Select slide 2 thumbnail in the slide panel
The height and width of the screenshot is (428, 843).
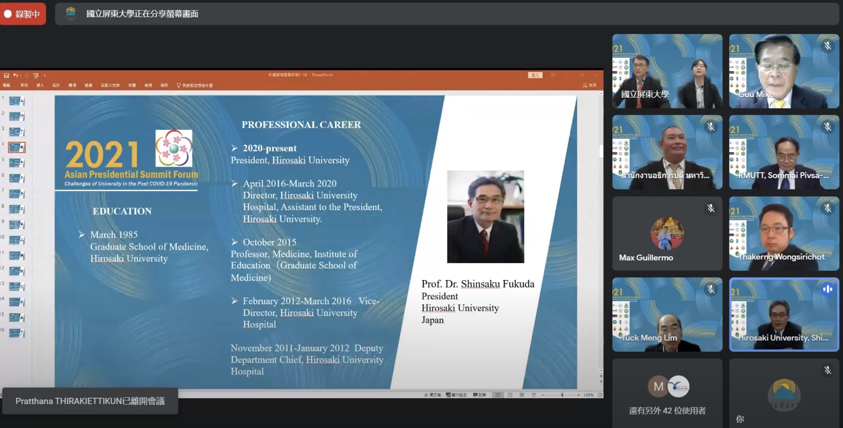(x=17, y=116)
